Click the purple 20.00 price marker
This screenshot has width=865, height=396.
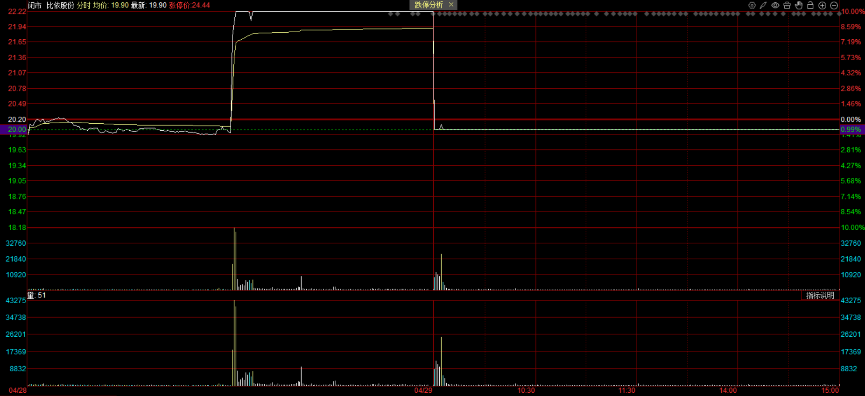click(x=14, y=129)
